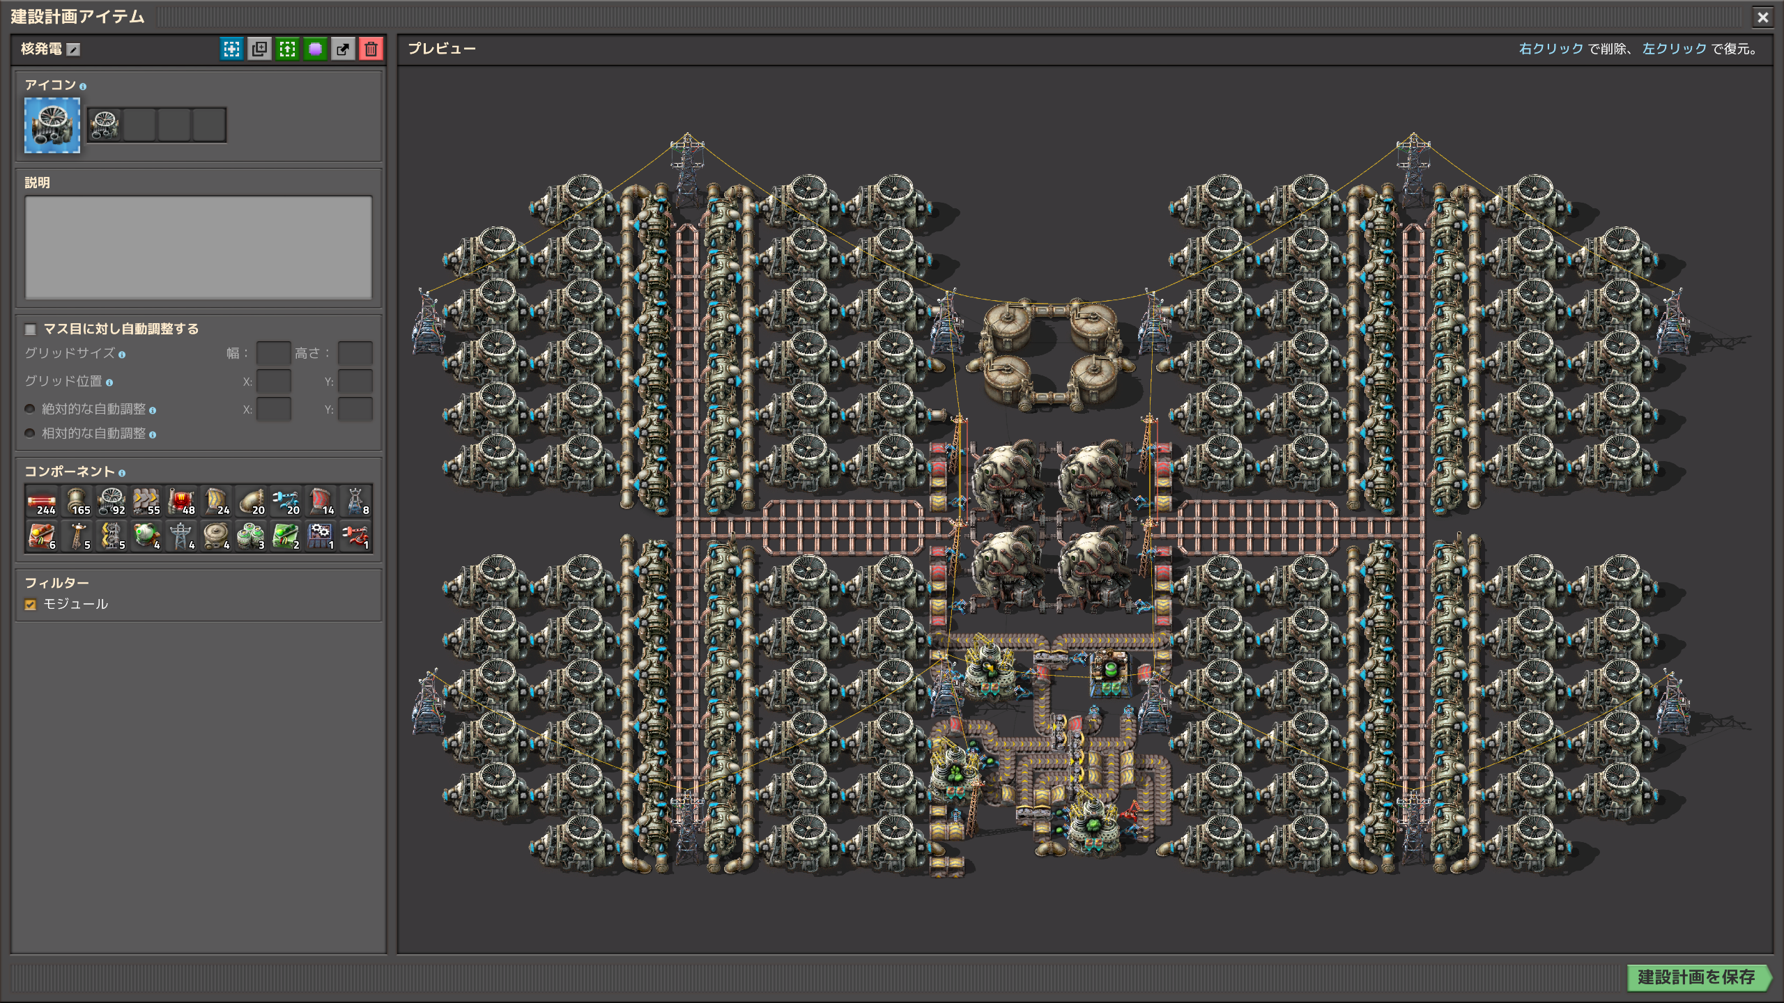Image resolution: width=1784 pixels, height=1003 pixels.
Task: Click the blue fast inserter component showing 20
Action: (x=286, y=501)
